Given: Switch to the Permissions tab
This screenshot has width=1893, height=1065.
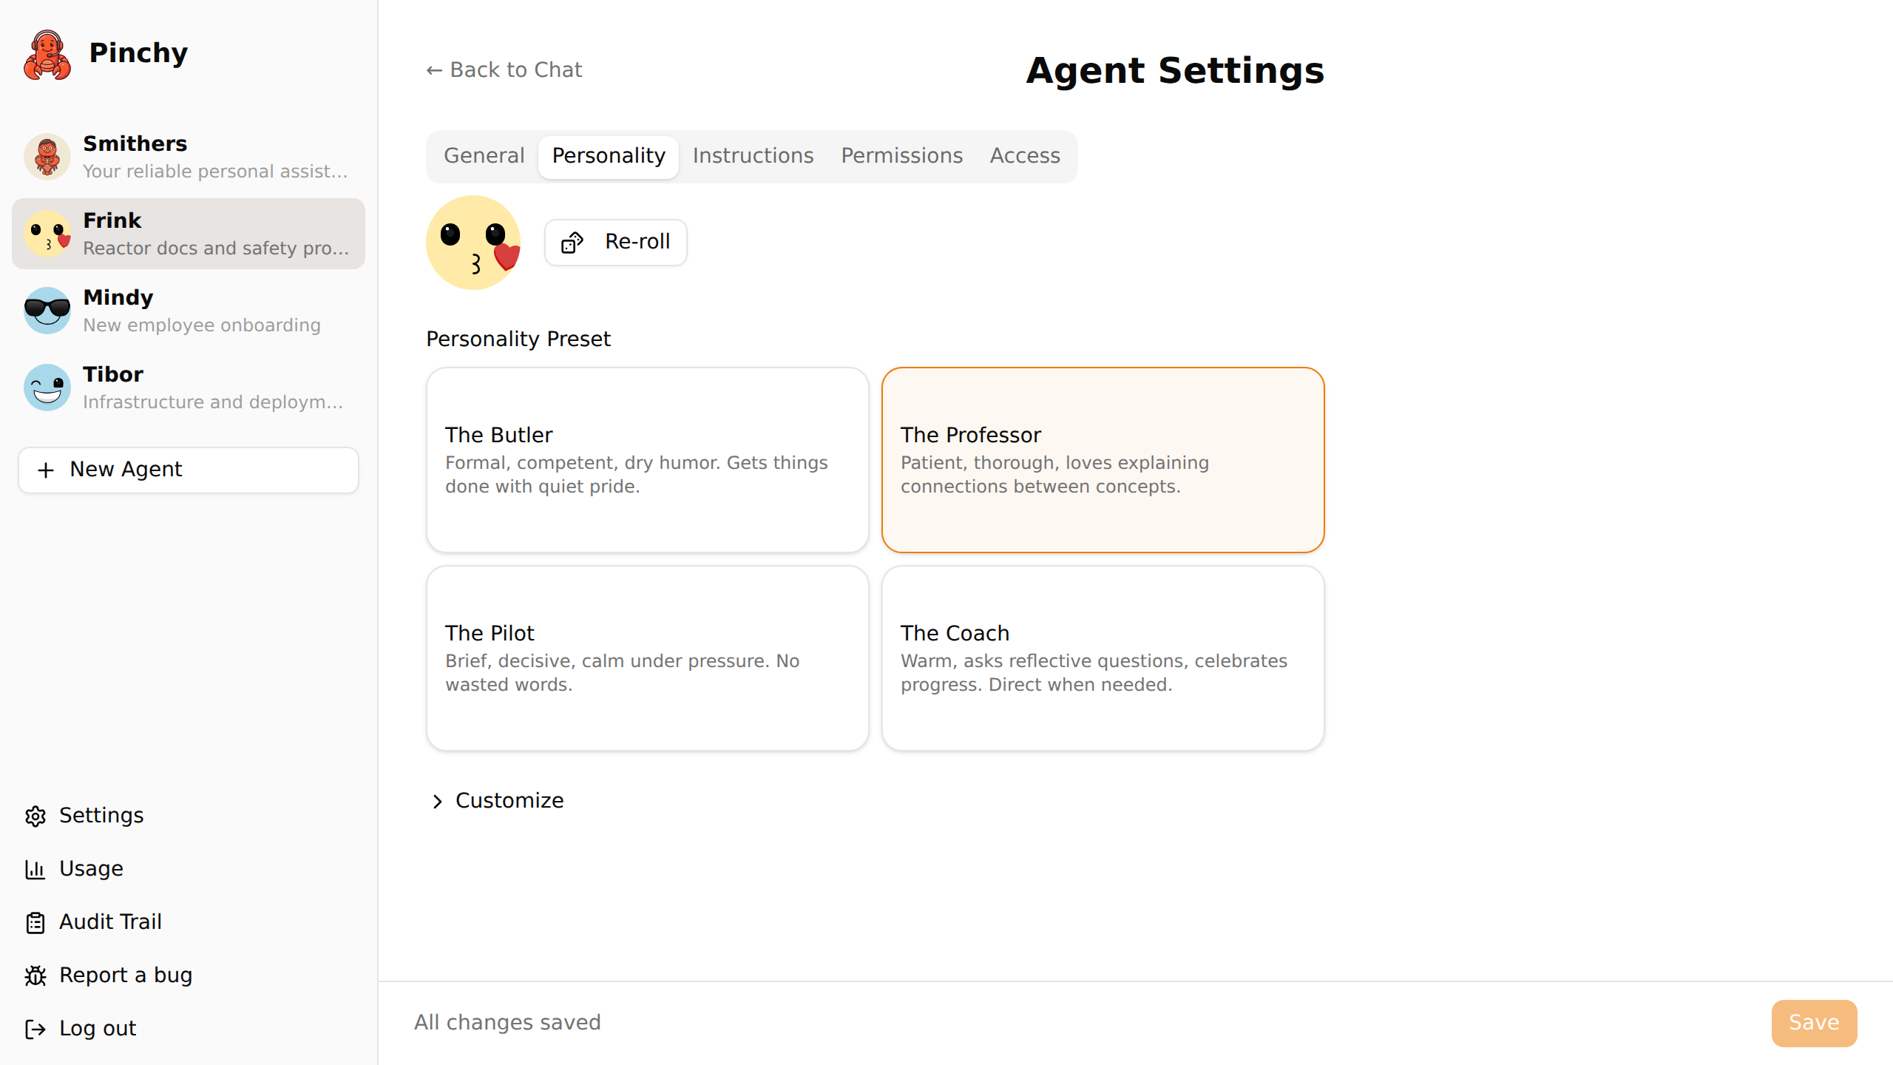Looking at the screenshot, I should (901, 156).
